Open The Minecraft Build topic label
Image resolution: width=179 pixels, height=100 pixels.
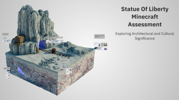(x=65, y=61)
